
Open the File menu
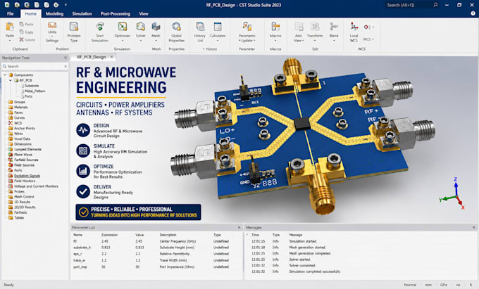point(11,14)
